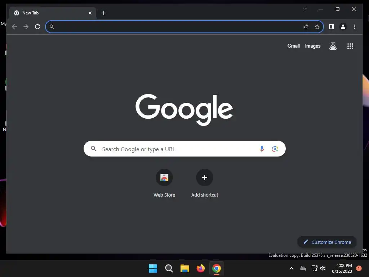This screenshot has width=369, height=277.
Task: Close the New Tab tab
Action: coord(90,13)
